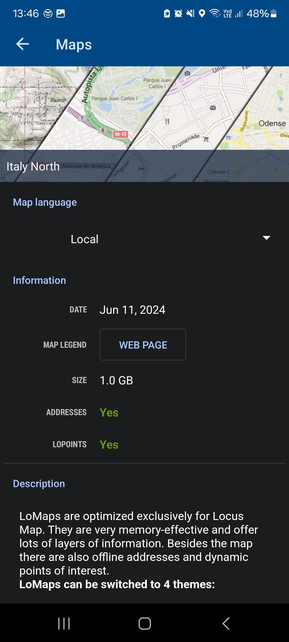Tap the location pin status icon
The image size is (289, 642).
(202, 13)
